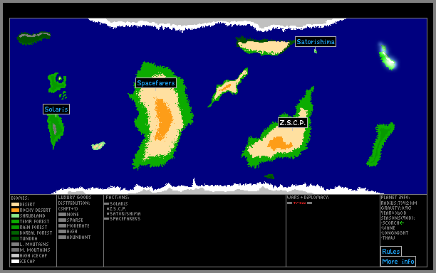Select Spacefarers in the Factions list

coord(125,219)
